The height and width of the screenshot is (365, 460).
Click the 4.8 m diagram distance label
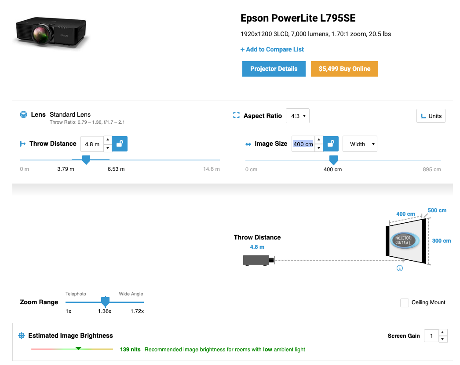coord(257,247)
